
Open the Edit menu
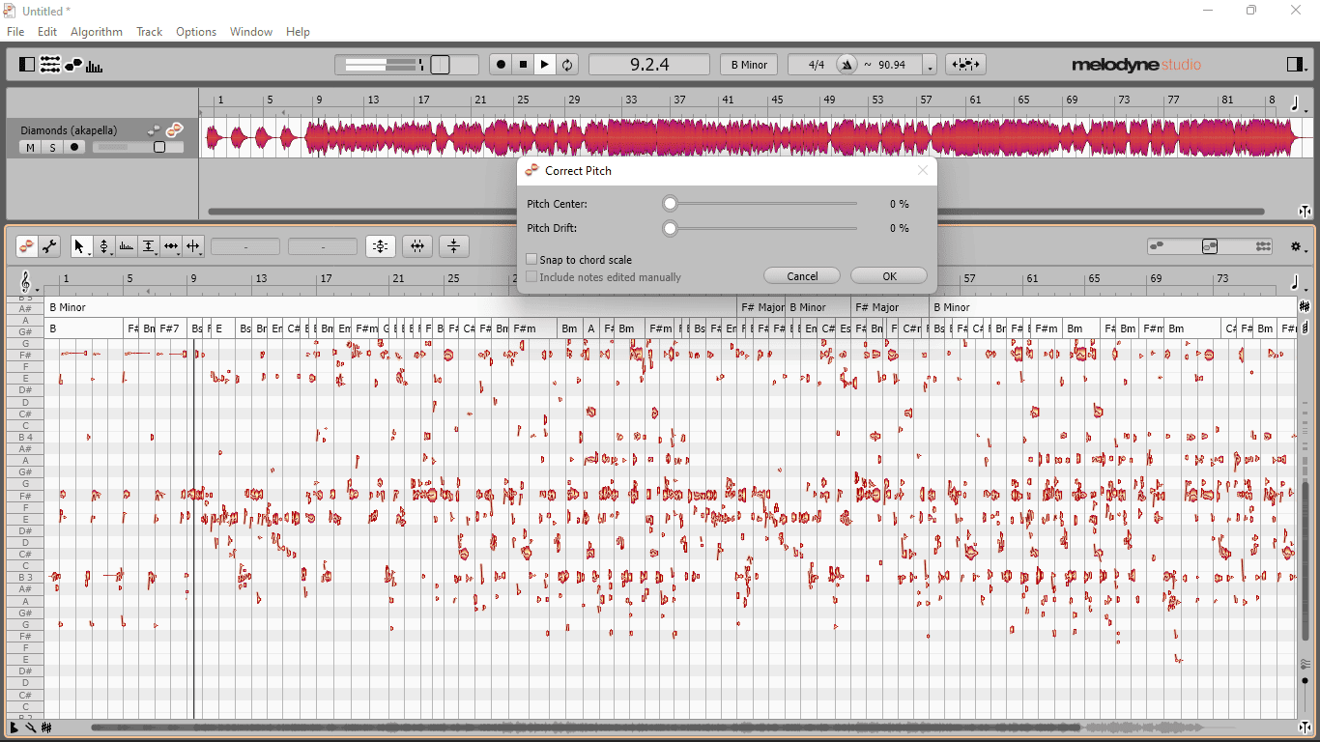47,32
